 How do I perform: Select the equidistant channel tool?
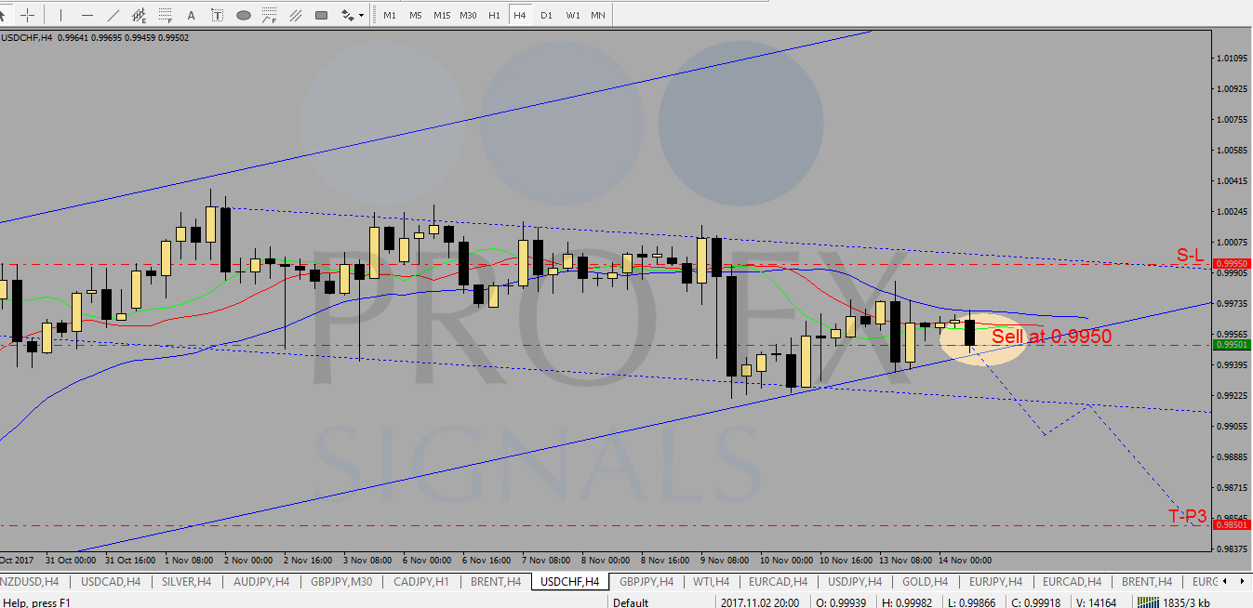pyautogui.click(x=140, y=15)
